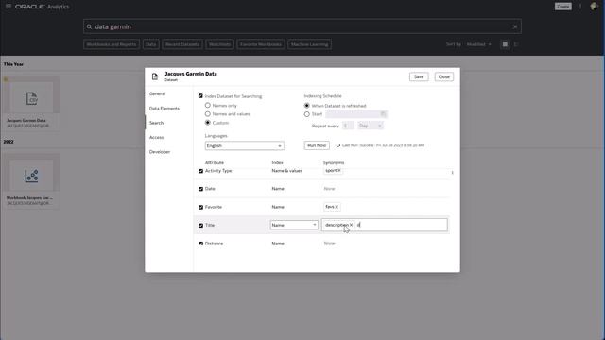Uncheck the Activity Type attribute
The width and height of the screenshot is (605, 340).
coord(200,171)
